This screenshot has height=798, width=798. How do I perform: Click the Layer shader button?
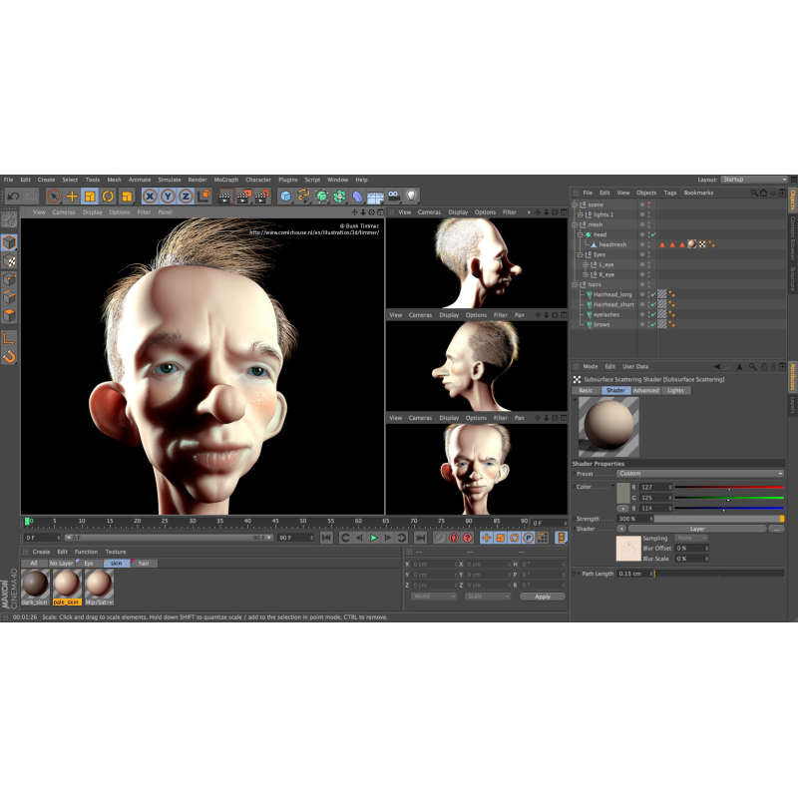point(697,529)
